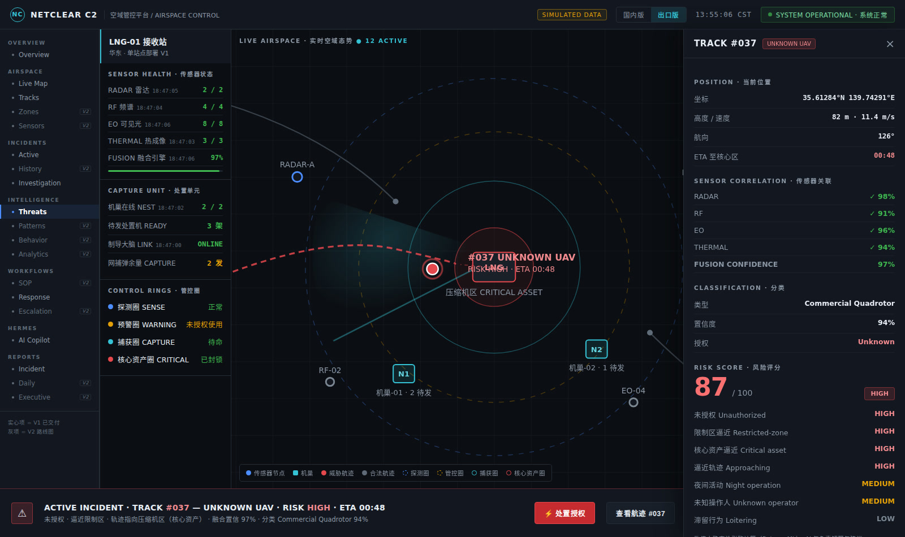Switch to 国内版 edition
905x537 pixels.
point(633,15)
